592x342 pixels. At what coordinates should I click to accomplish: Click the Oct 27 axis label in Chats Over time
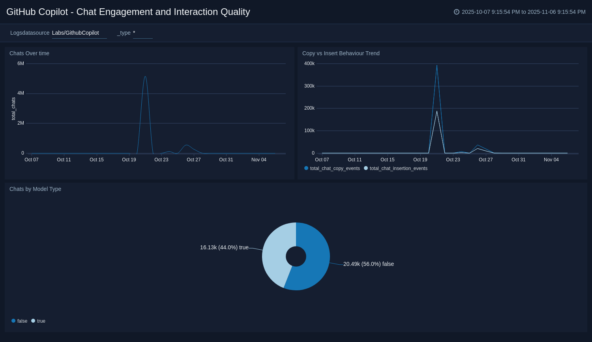(x=193, y=160)
